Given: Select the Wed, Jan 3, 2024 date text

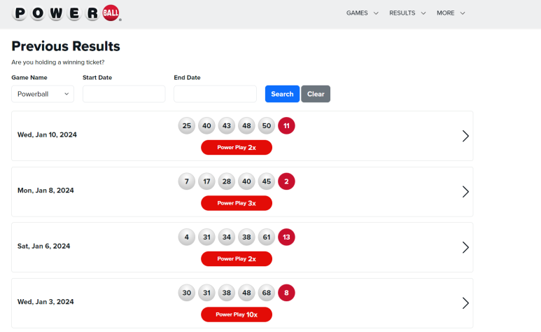Looking at the screenshot, I should click(x=45, y=302).
